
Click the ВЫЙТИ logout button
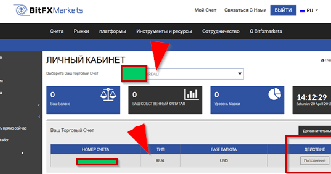point(283,10)
